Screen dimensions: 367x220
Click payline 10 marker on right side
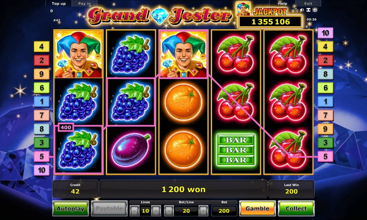pyautogui.click(x=325, y=33)
